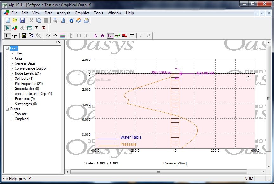Screen dimensions: 274x184
Task: Open the Window menu
Action: 114,13
